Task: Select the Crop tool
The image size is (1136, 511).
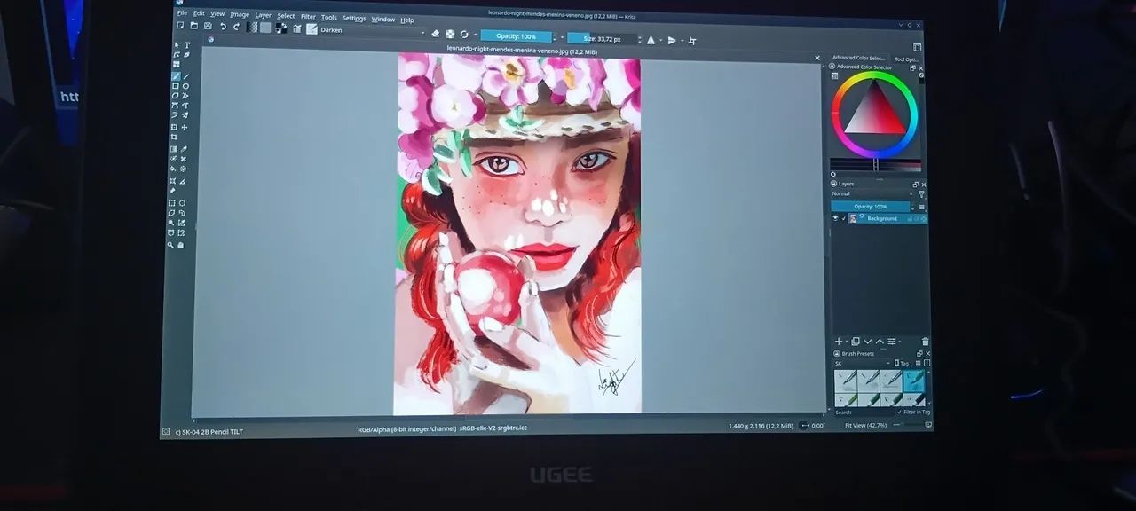Action: point(175,137)
